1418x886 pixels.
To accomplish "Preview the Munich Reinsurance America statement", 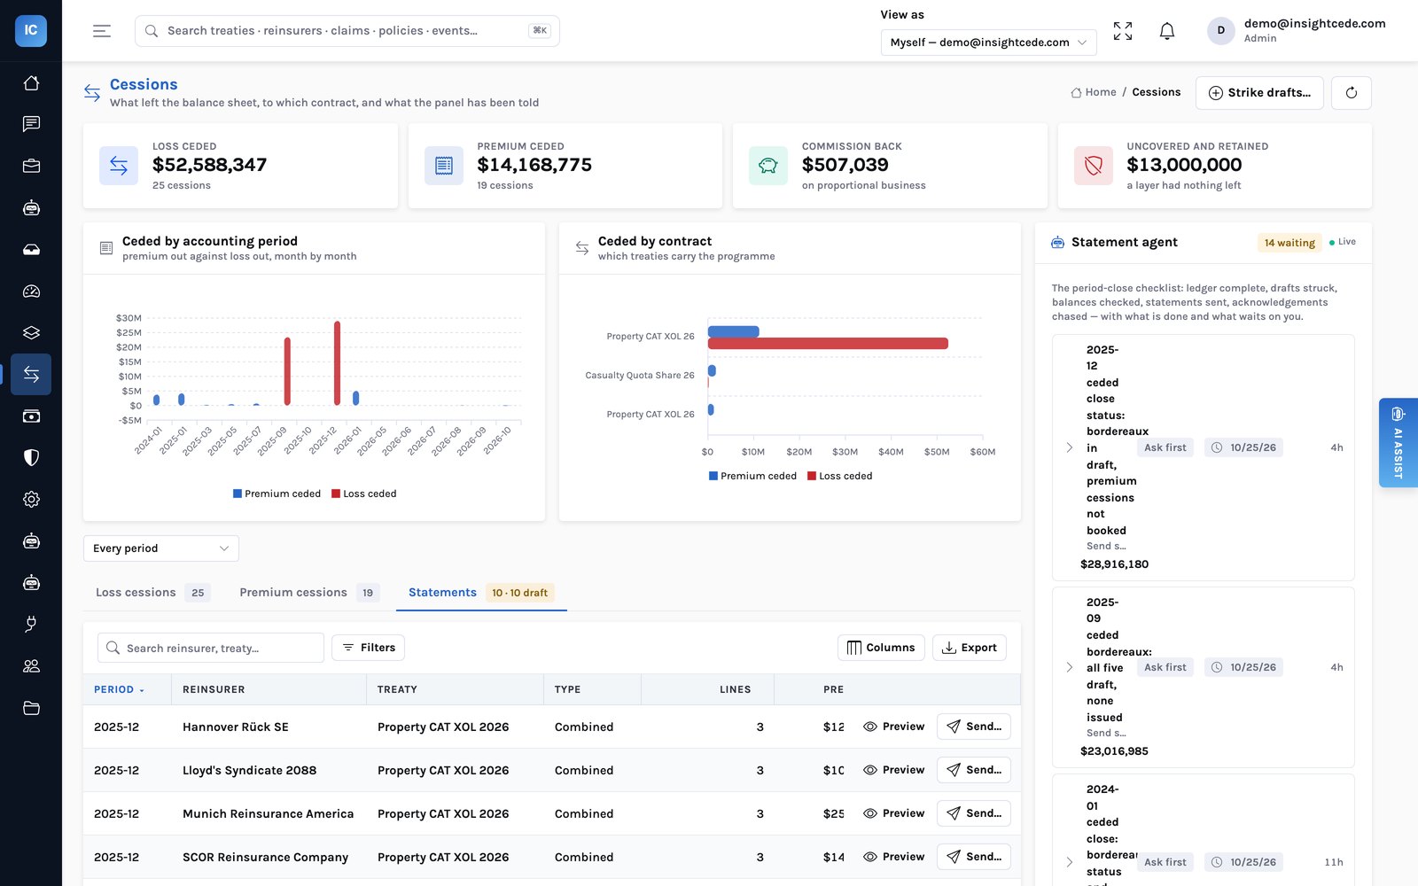I will coord(893,813).
